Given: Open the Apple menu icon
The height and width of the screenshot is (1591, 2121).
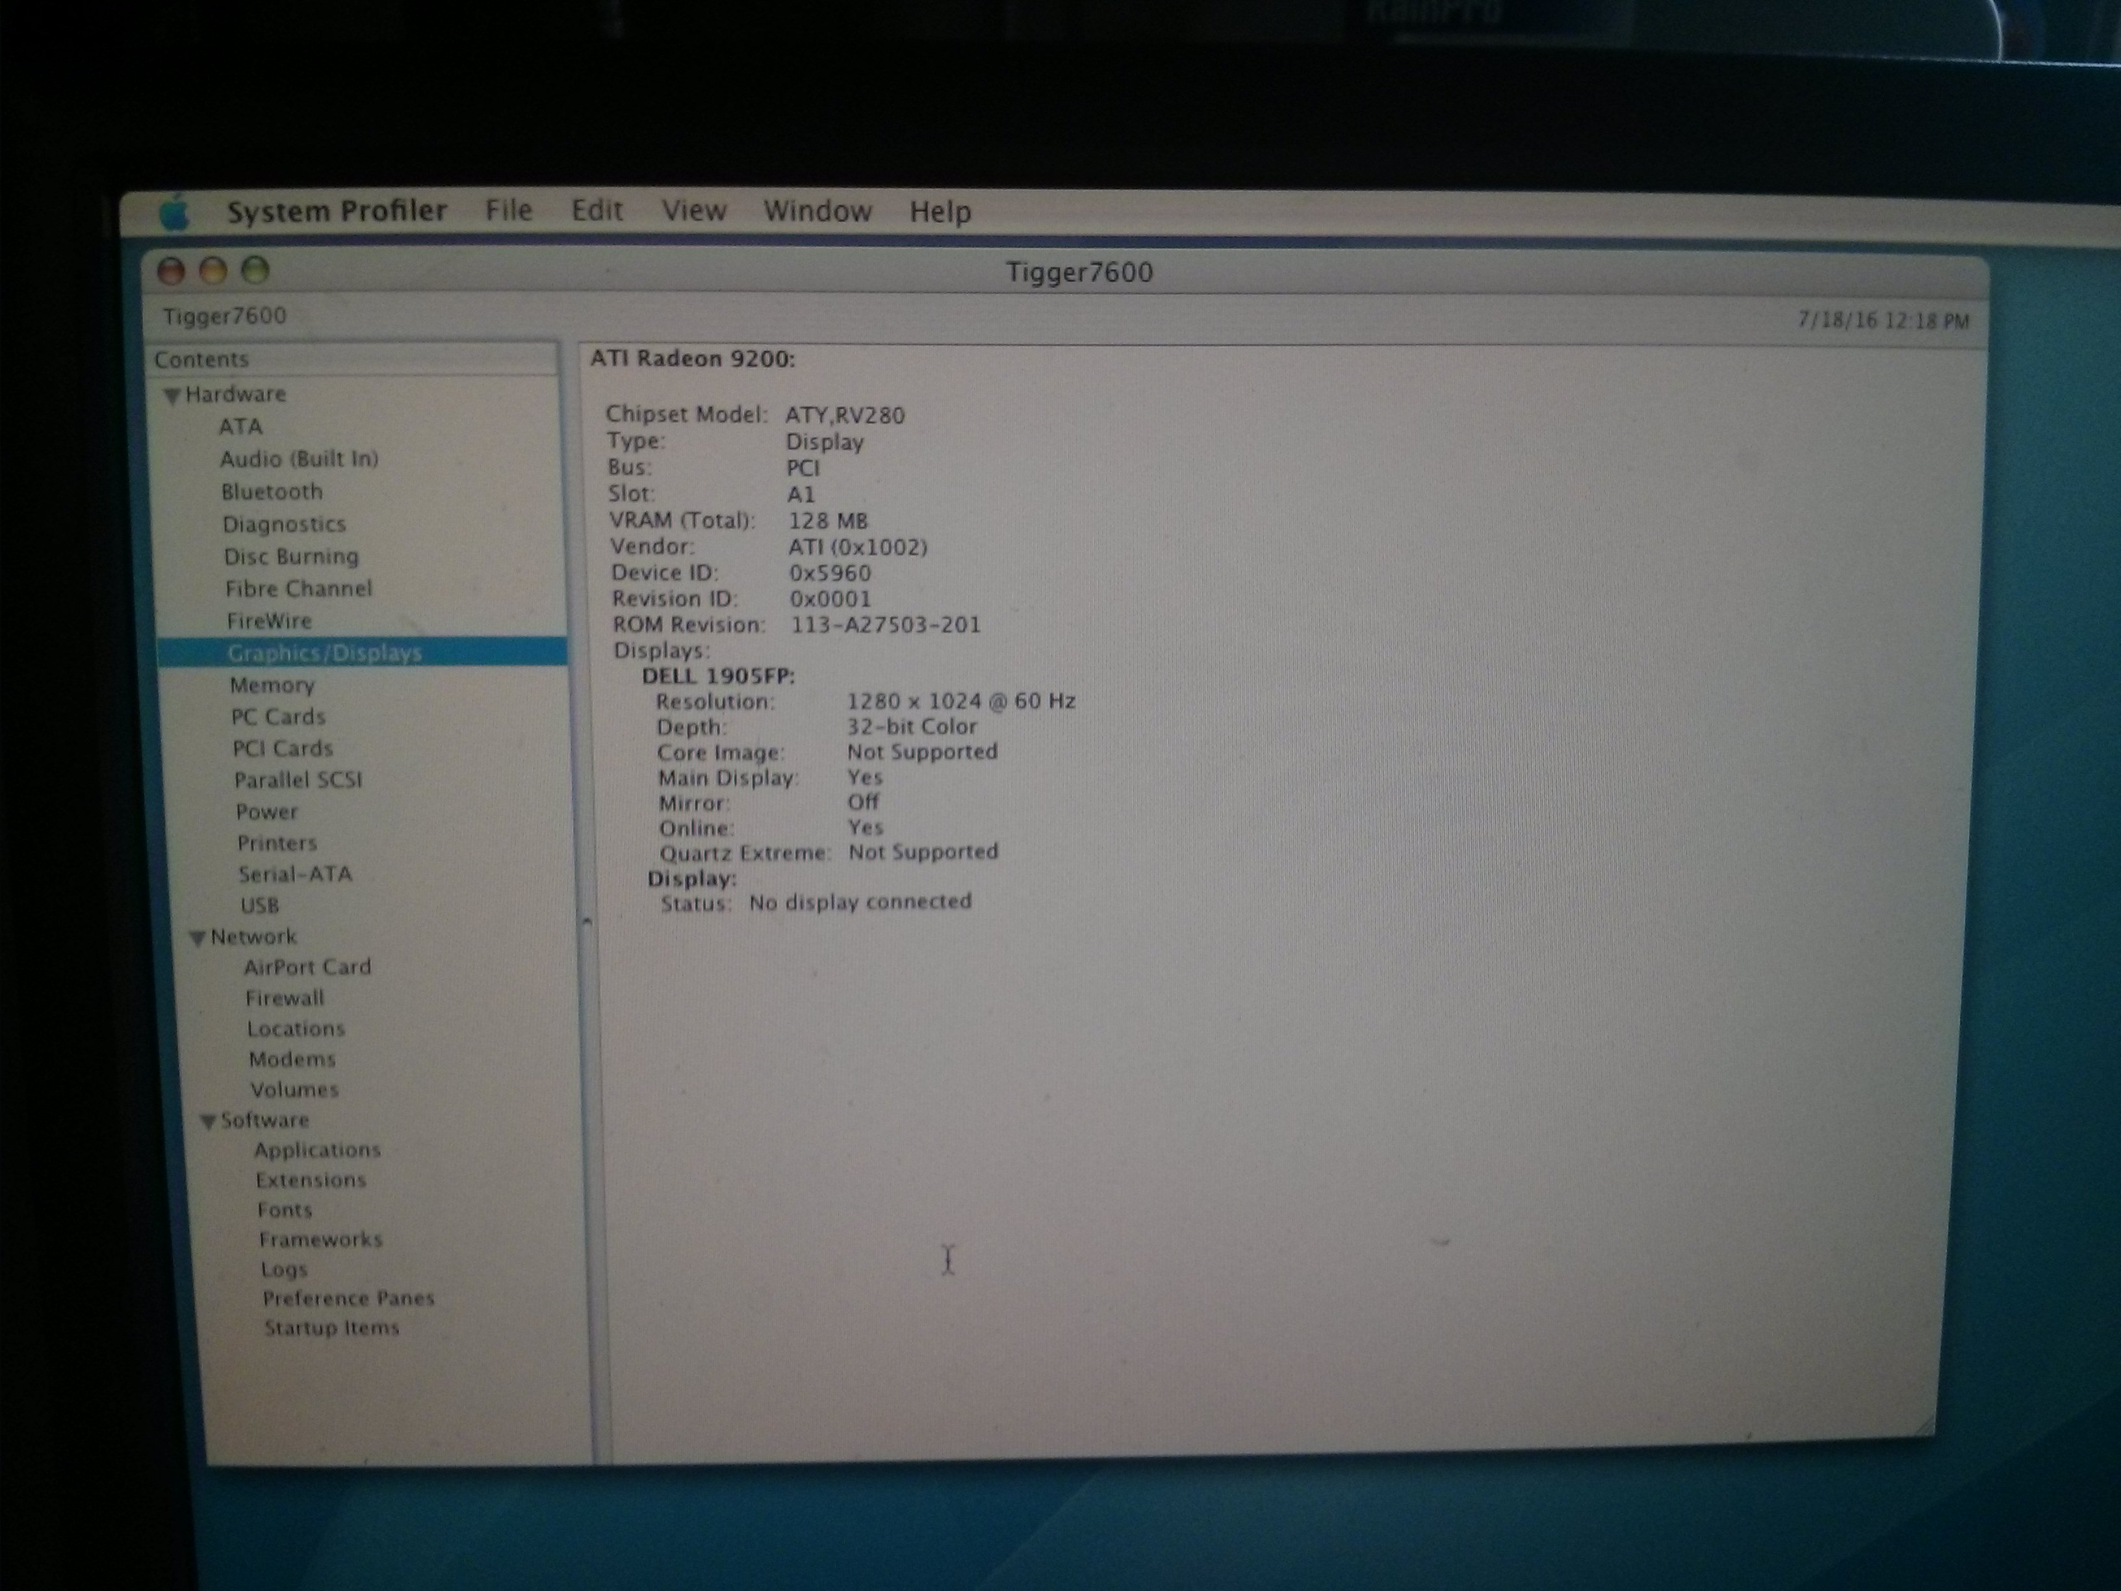Looking at the screenshot, I should pos(175,212).
